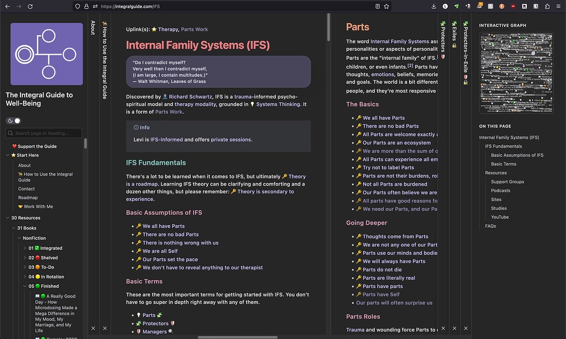
Task: Click the interactive graph thumbnail
Action: coord(516,72)
